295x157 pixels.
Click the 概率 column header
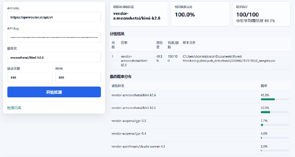click(x=264, y=86)
